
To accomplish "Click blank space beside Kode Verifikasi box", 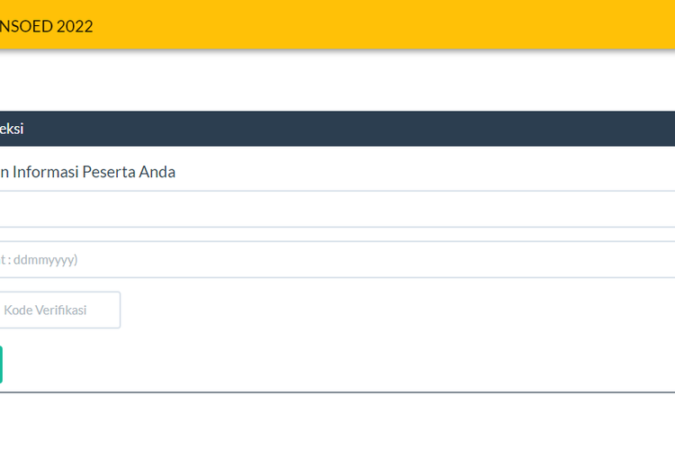I will [x=398, y=310].
